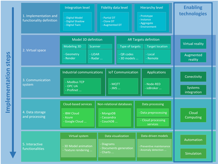Click the Virtual system heading
218x164 pixels.
78,136
